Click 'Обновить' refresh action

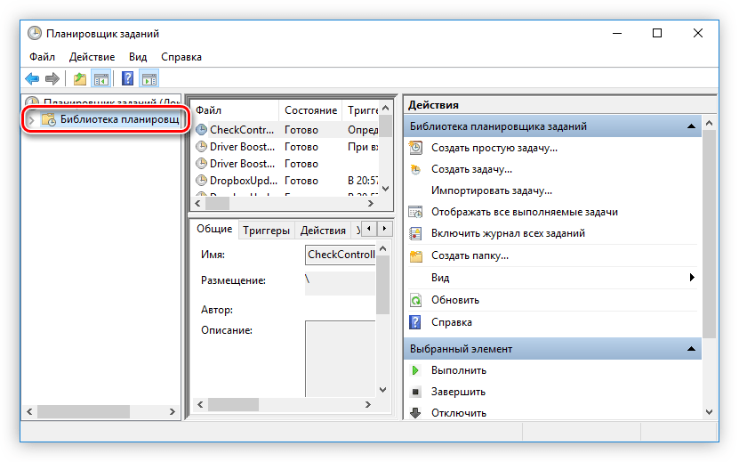click(x=455, y=300)
